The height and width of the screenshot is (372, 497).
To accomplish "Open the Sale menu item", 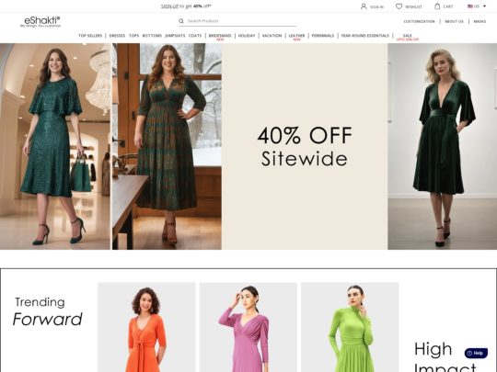I will coord(408,36).
